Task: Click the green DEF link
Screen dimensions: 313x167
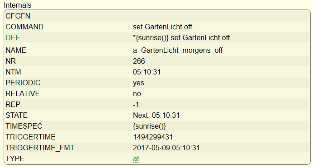Action: click(x=13, y=37)
